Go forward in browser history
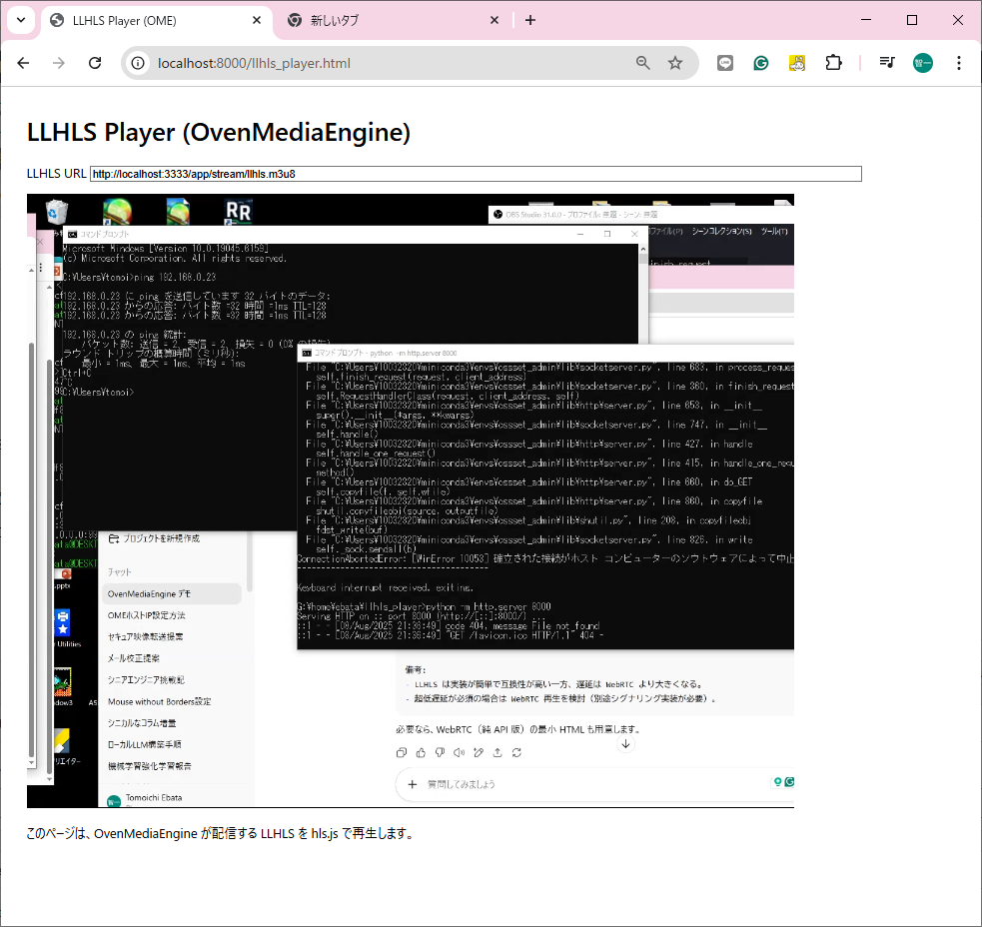Screen dimensions: 982x927 (x=59, y=63)
